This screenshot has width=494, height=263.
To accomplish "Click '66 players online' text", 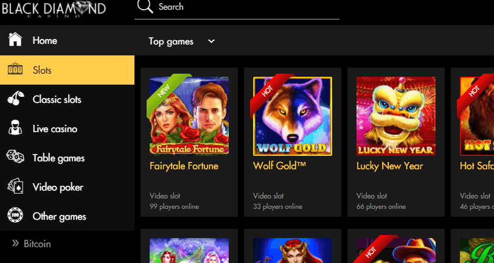I will pos(381,207).
